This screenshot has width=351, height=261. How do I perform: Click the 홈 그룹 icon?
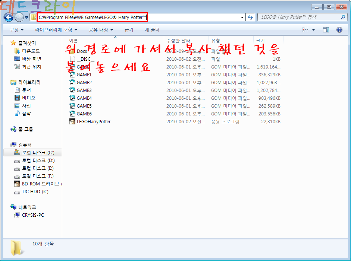[13, 129]
